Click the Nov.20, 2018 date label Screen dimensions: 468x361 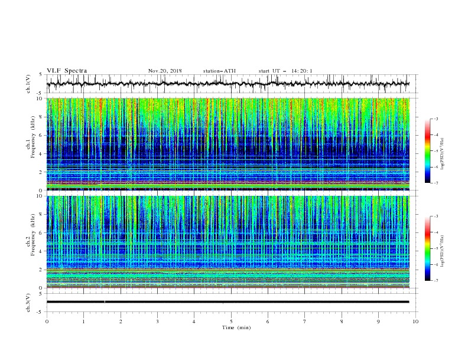pos(165,71)
